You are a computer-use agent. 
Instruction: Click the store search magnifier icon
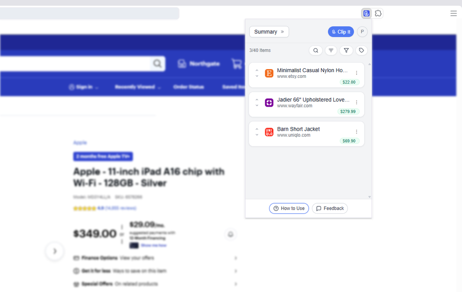[x=157, y=63]
